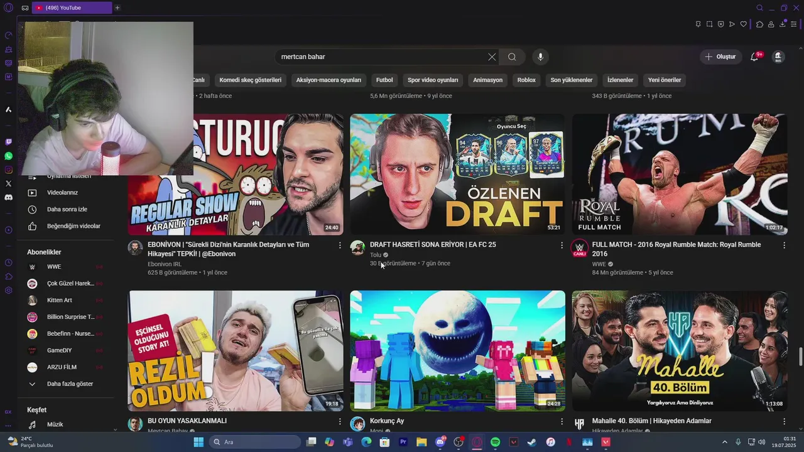Viewport: 804px width, 452px height.
Task: Show hidden system tray icons chevron
Action: click(724, 442)
